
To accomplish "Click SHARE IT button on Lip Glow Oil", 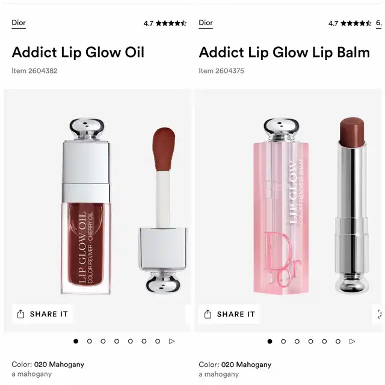I will (x=43, y=314).
